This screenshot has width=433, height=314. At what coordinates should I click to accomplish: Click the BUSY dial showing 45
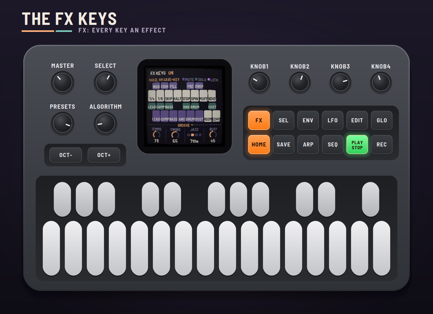pyautogui.click(x=213, y=134)
